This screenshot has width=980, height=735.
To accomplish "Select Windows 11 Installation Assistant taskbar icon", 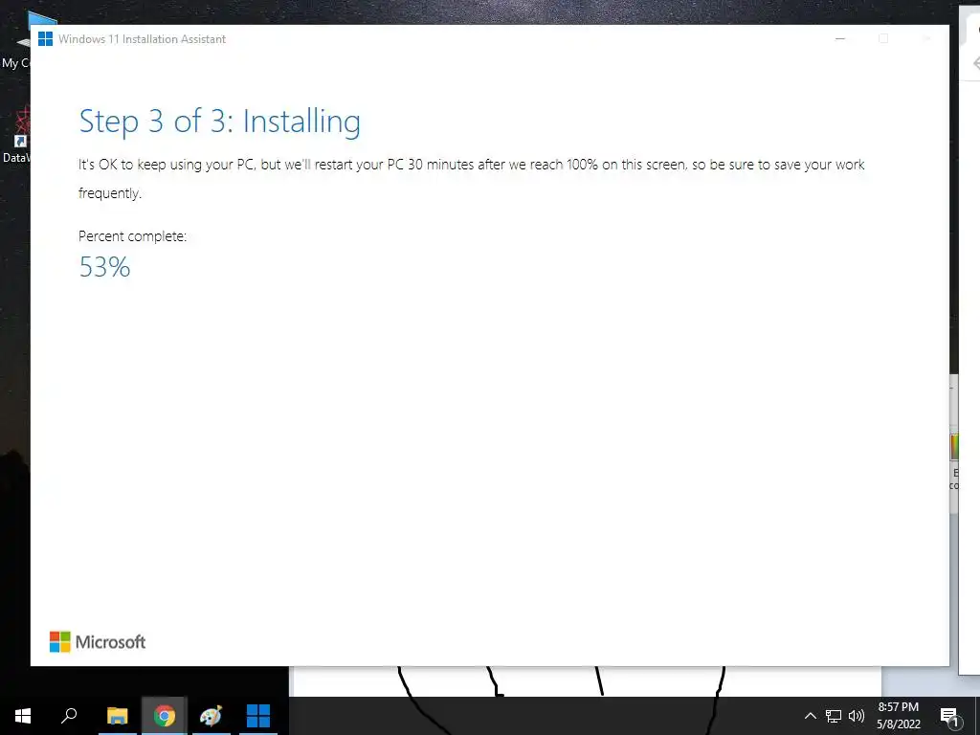I will (x=258, y=716).
